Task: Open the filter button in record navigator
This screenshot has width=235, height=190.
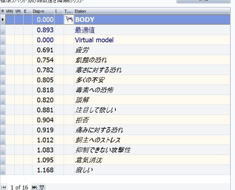Action: 42,187
